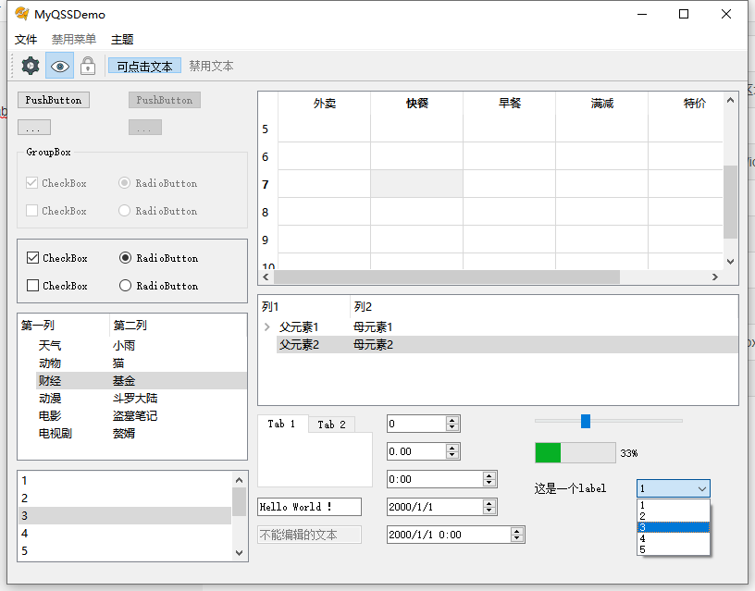
Task: Click the horizontal slider handle
Action: pyautogui.click(x=585, y=421)
